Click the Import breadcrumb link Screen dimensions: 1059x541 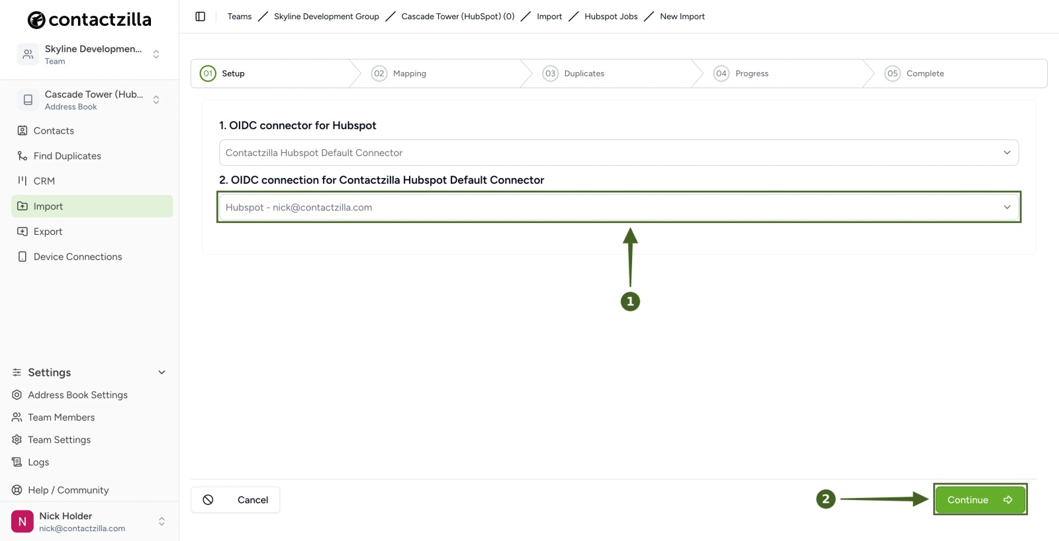point(549,17)
